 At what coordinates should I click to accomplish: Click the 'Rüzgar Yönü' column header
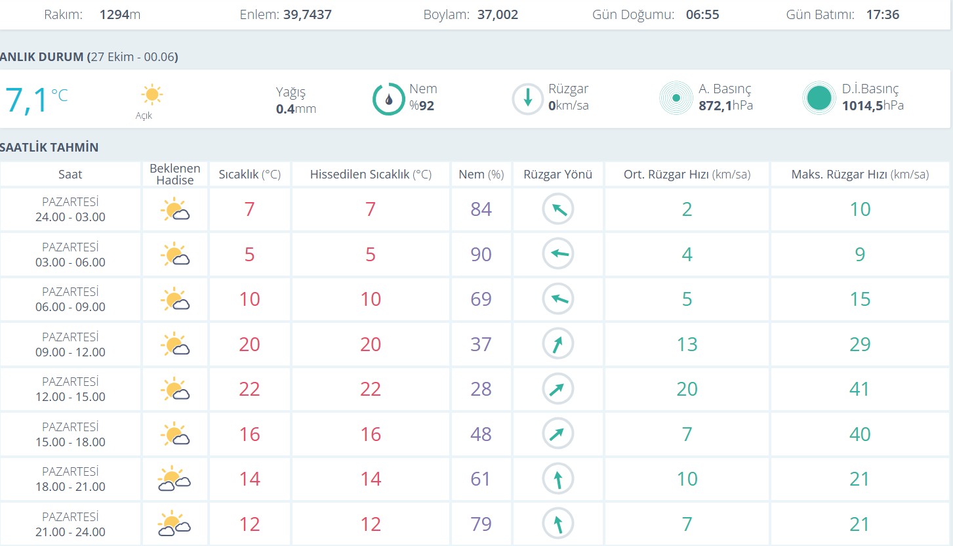(558, 175)
